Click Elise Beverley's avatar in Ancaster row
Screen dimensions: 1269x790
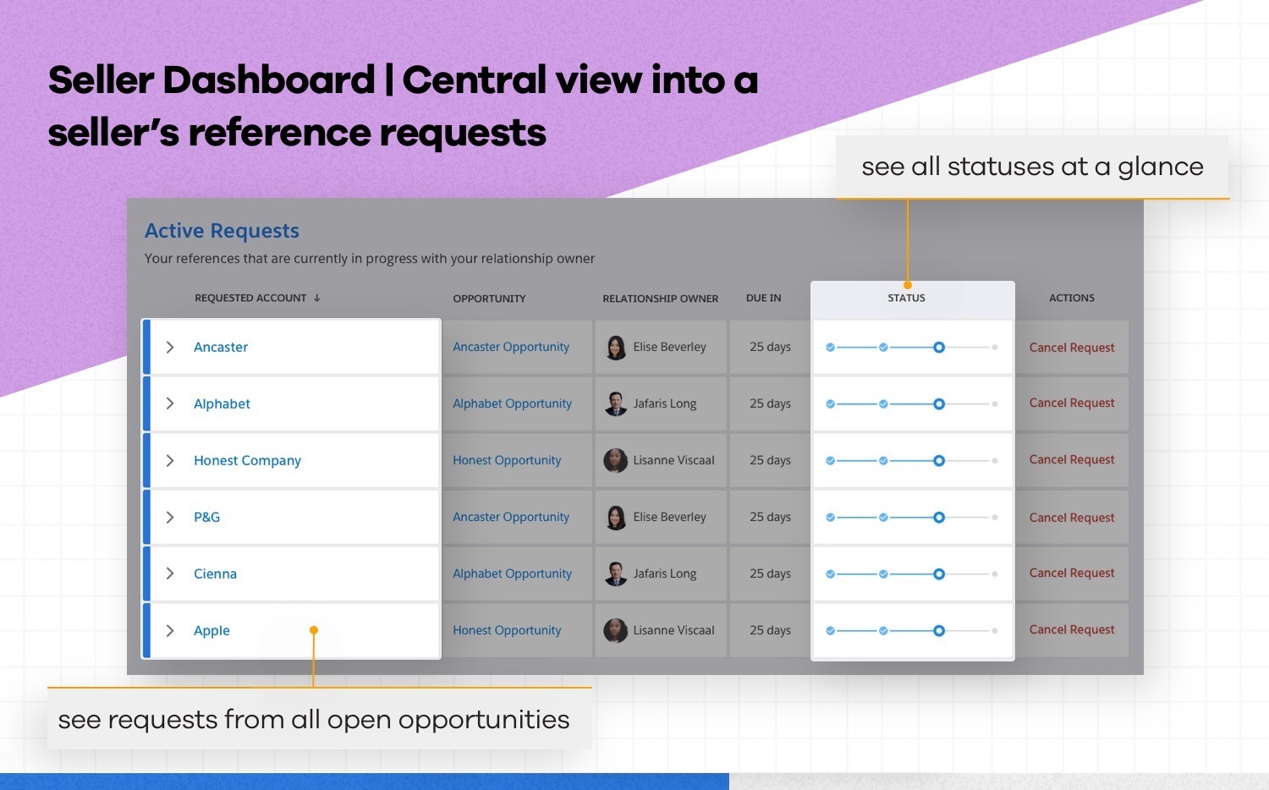point(616,348)
